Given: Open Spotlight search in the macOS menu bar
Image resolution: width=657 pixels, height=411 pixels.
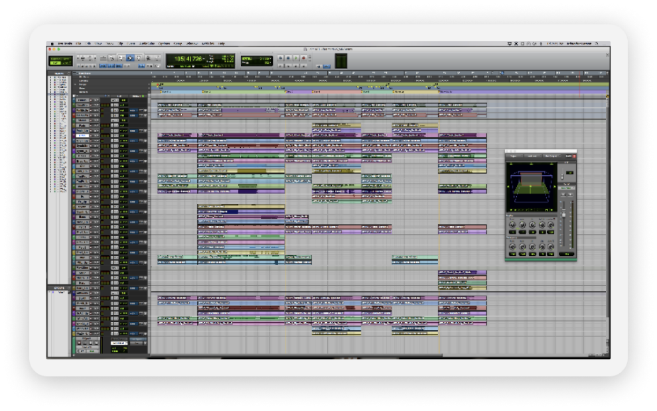Looking at the screenshot, I should pos(596,44).
